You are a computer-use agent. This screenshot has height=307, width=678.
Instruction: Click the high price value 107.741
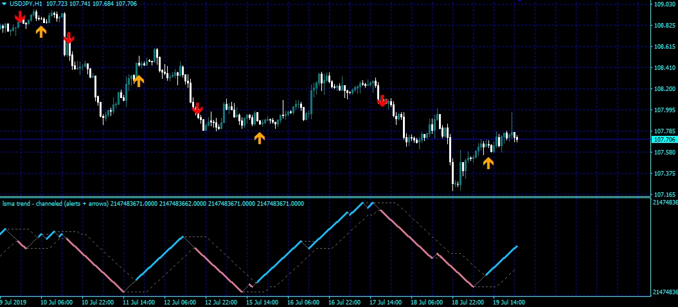(79, 4)
